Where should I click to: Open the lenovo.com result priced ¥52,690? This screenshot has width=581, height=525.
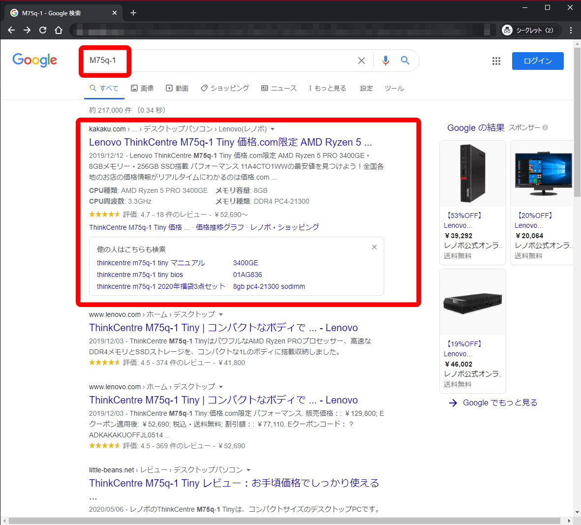pyautogui.click(x=223, y=400)
